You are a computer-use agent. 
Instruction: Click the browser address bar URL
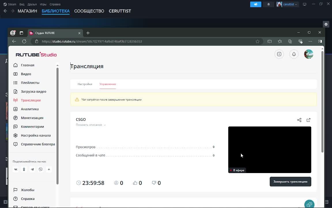click(92, 41)
